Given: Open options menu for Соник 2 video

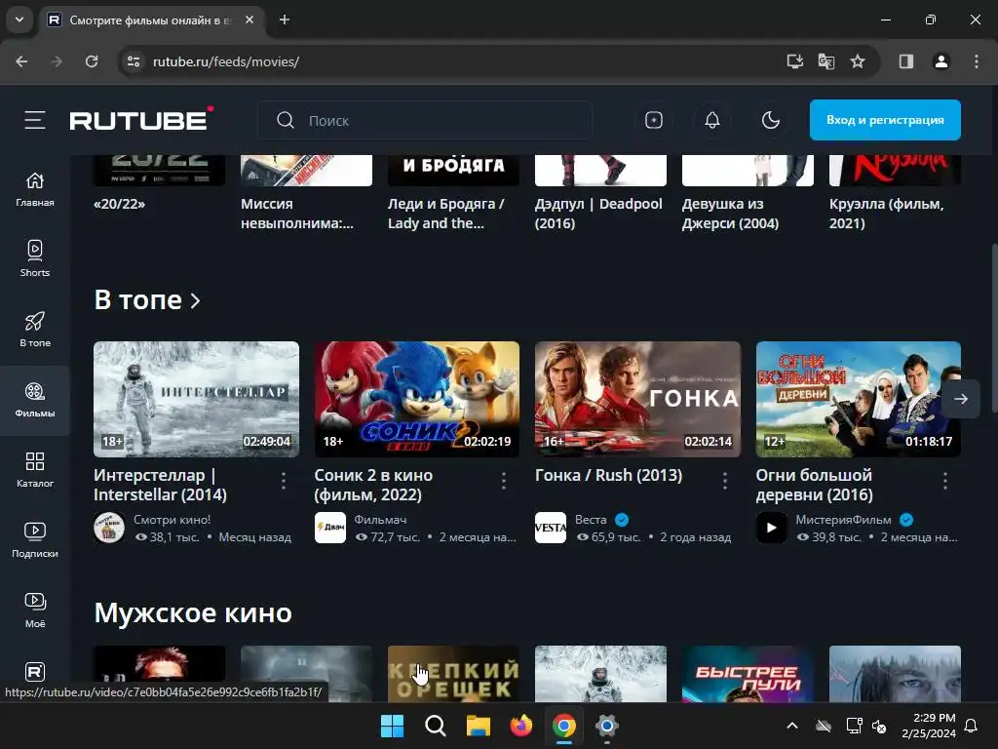Looking at the screenshot, I should tap(504, 481).
